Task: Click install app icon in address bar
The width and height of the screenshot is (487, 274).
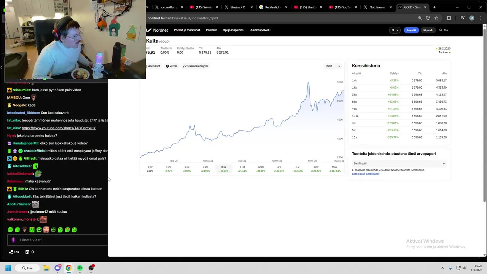Action: [428, 18]
